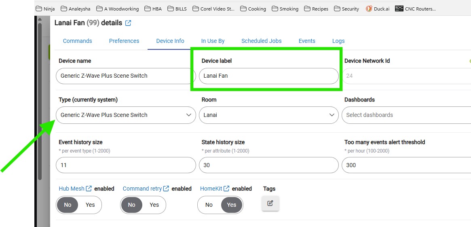471x227 pixels.
Task: Set Hub Mesh toggle to Yes
Action: (x=90, y=205)
